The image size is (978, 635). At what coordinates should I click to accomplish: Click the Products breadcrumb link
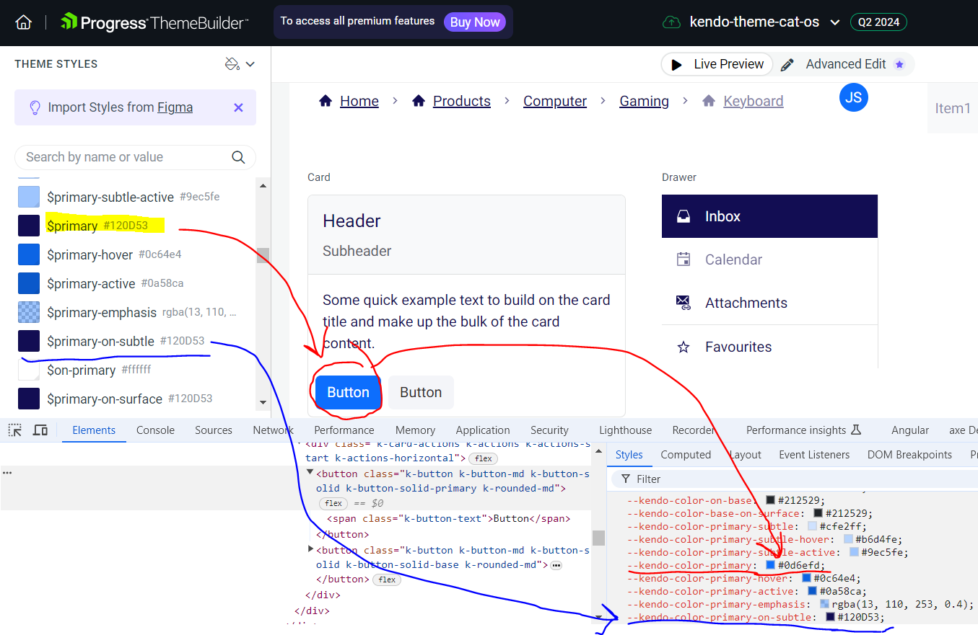(x=461, y=102)
